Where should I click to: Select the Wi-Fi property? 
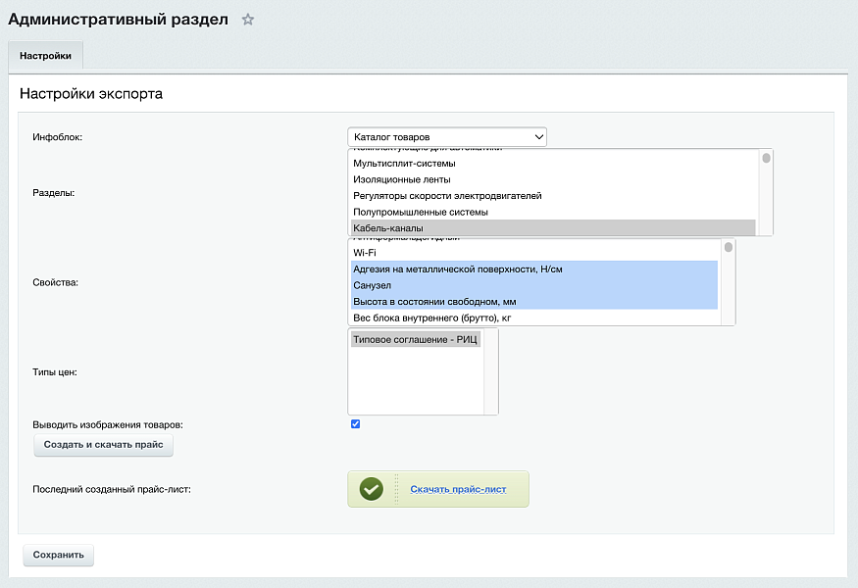coord(365,253)
